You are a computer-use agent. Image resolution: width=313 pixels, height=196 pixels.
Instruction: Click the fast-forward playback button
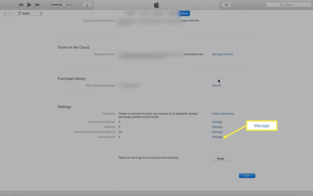click(37, 5)
